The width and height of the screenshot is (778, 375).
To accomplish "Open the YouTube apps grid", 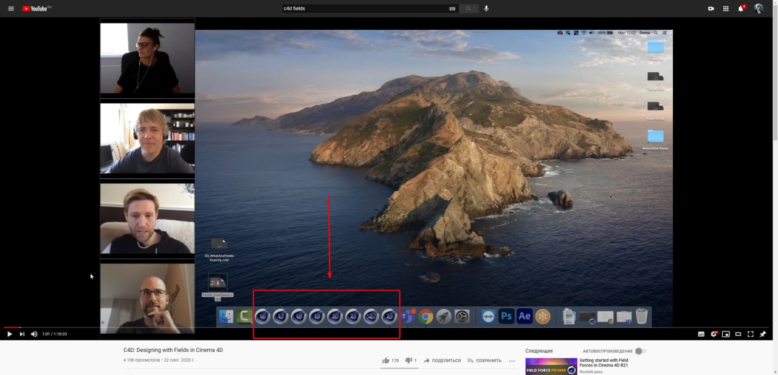I will click(726, 8).
